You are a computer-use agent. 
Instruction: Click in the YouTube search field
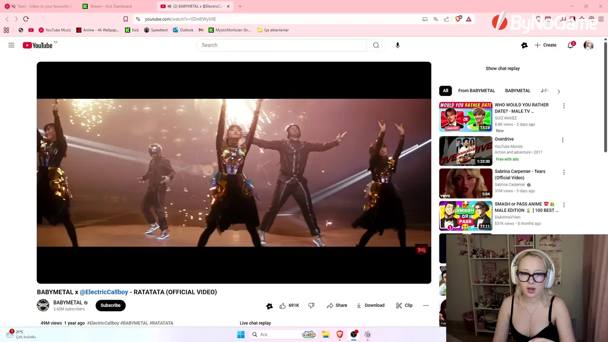(x=281, y=45)
